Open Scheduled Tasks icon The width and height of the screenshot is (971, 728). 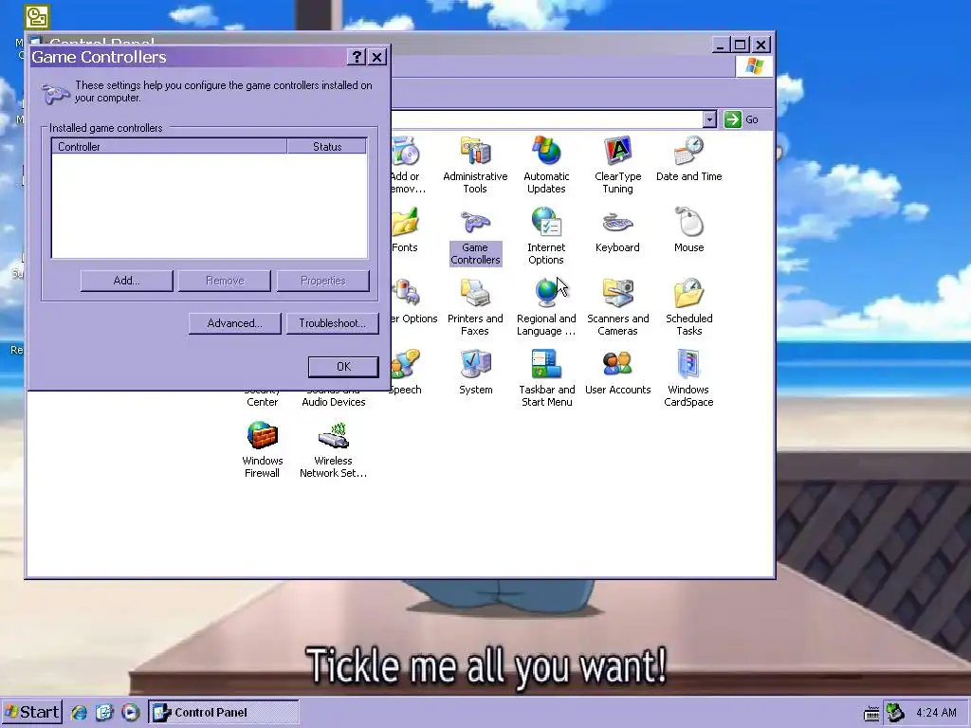688,307
